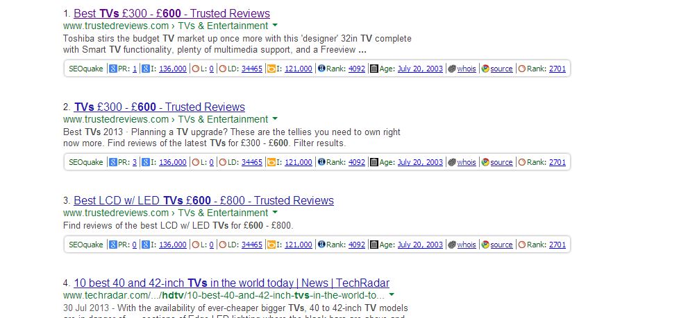Click Google PR icon in second result's SEOquake bar

[113, 162]
